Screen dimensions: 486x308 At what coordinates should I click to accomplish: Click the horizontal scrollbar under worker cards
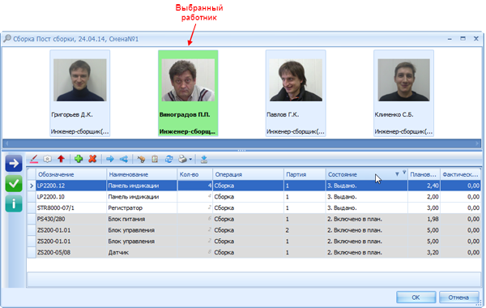241,143
